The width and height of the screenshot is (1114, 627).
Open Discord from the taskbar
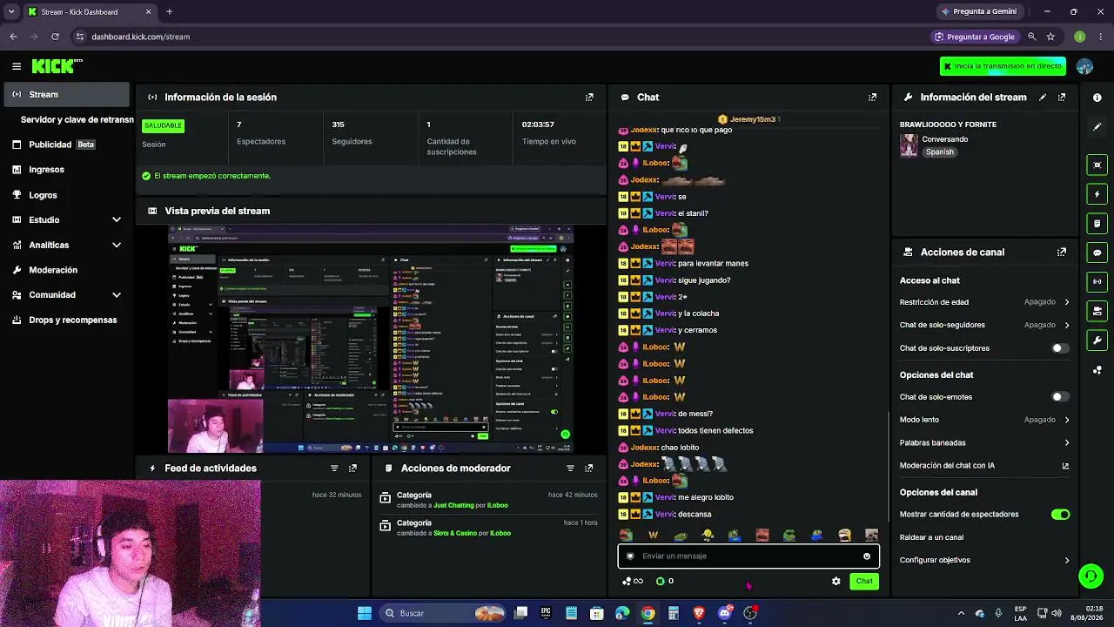pos(725,613)
